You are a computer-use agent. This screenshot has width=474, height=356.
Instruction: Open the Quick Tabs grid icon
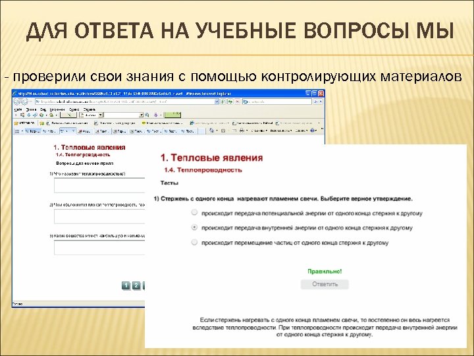click(x=17, y=131)
